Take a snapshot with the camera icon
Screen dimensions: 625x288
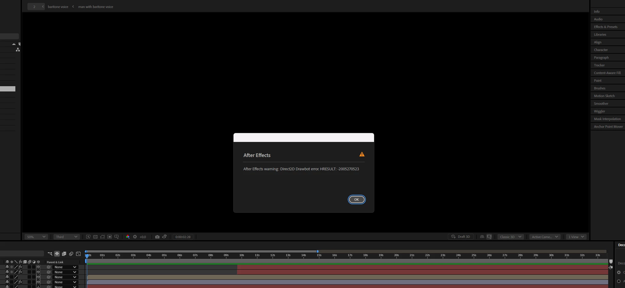(x=157, y=237)
